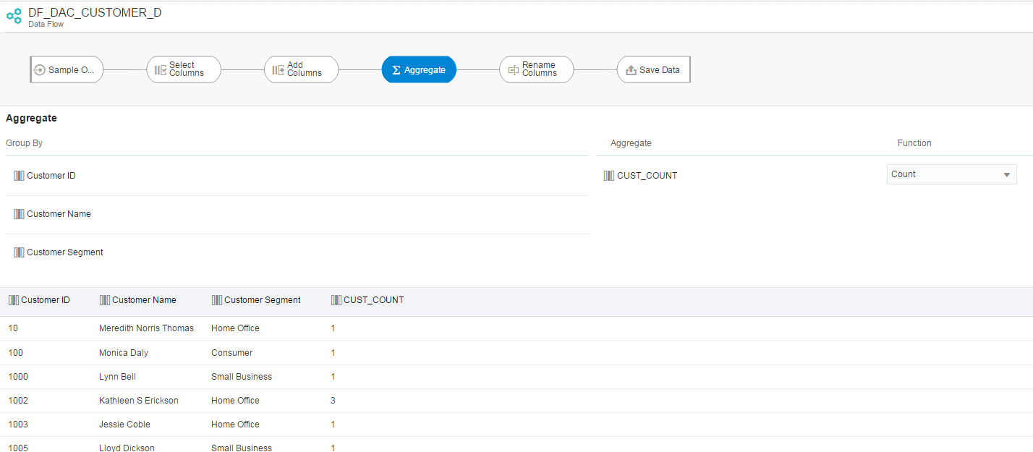Expand the dropdown arrow on Function selector
Viewport: 1033px width, 452px height.
[1006, 174]
